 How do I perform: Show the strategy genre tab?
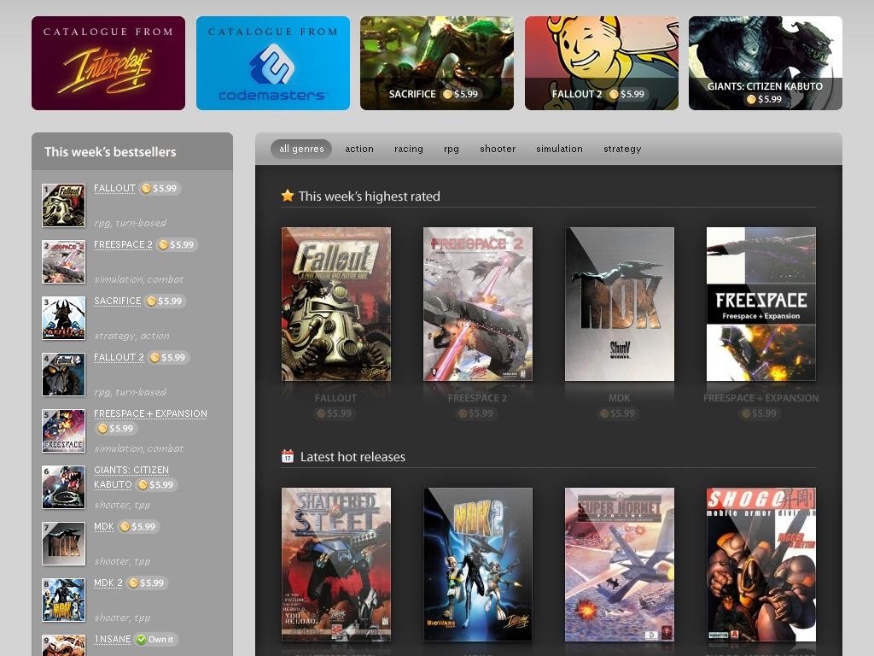(x=622, y=149)
